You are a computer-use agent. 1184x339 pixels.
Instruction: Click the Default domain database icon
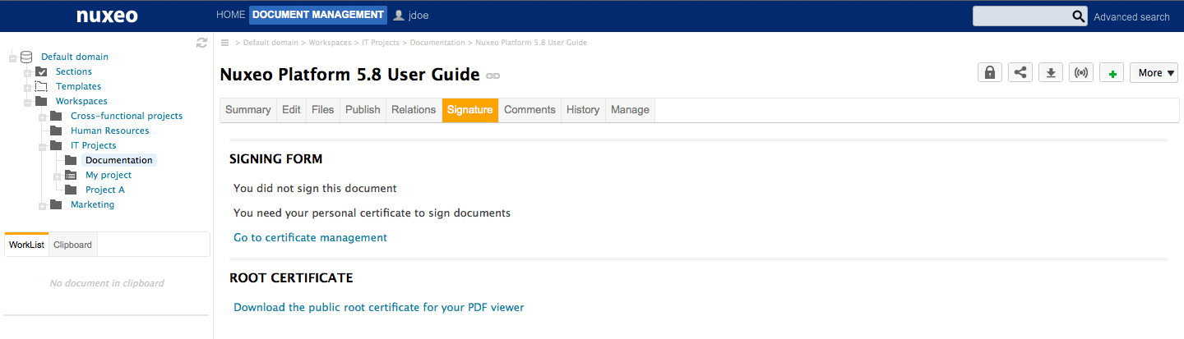[26, 57]
